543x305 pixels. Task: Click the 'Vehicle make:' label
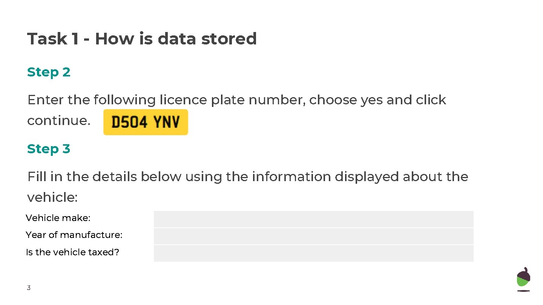click(x=58, y=218)
